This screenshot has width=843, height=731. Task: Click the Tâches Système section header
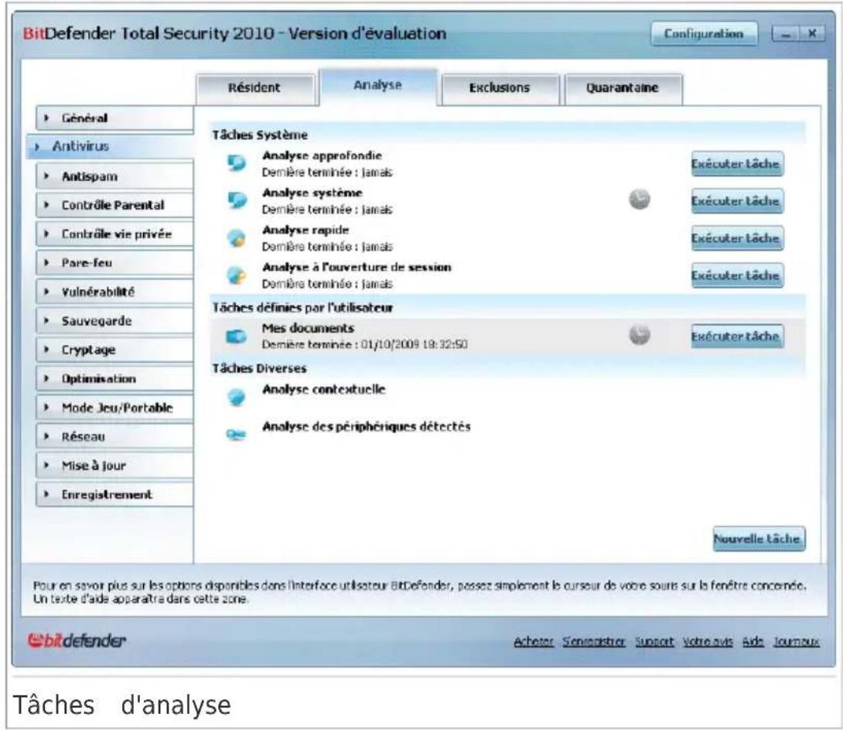click(260, 135)
